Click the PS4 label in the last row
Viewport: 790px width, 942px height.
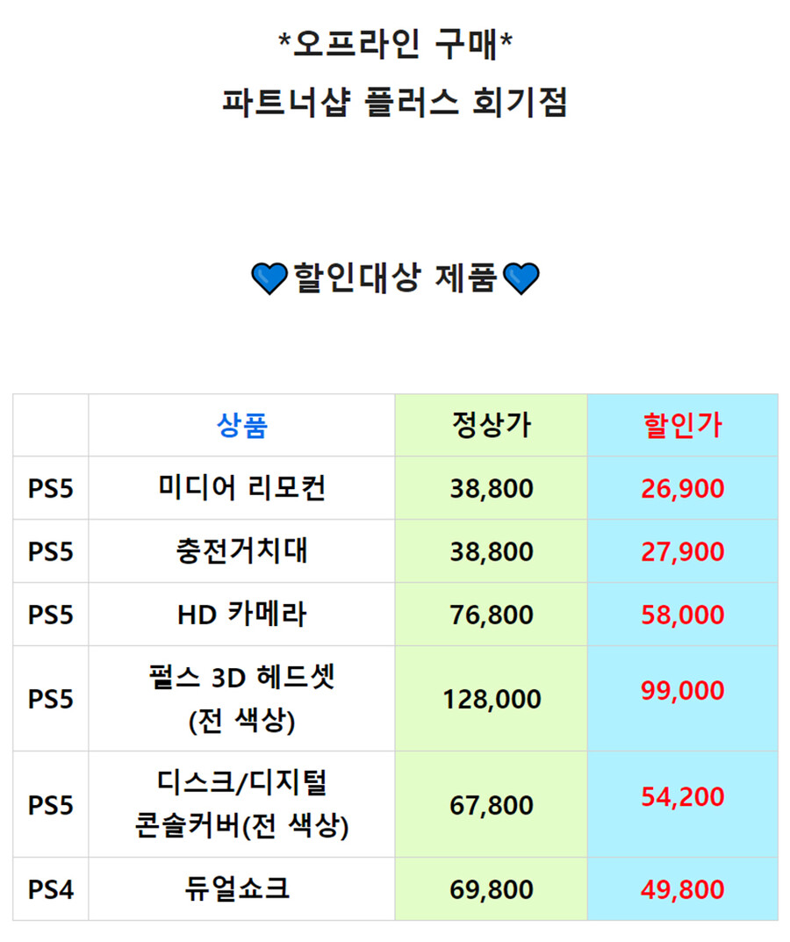click(50, 889)
